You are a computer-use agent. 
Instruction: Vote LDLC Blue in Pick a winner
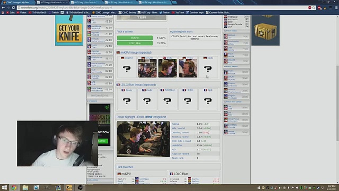click(135, 43)
